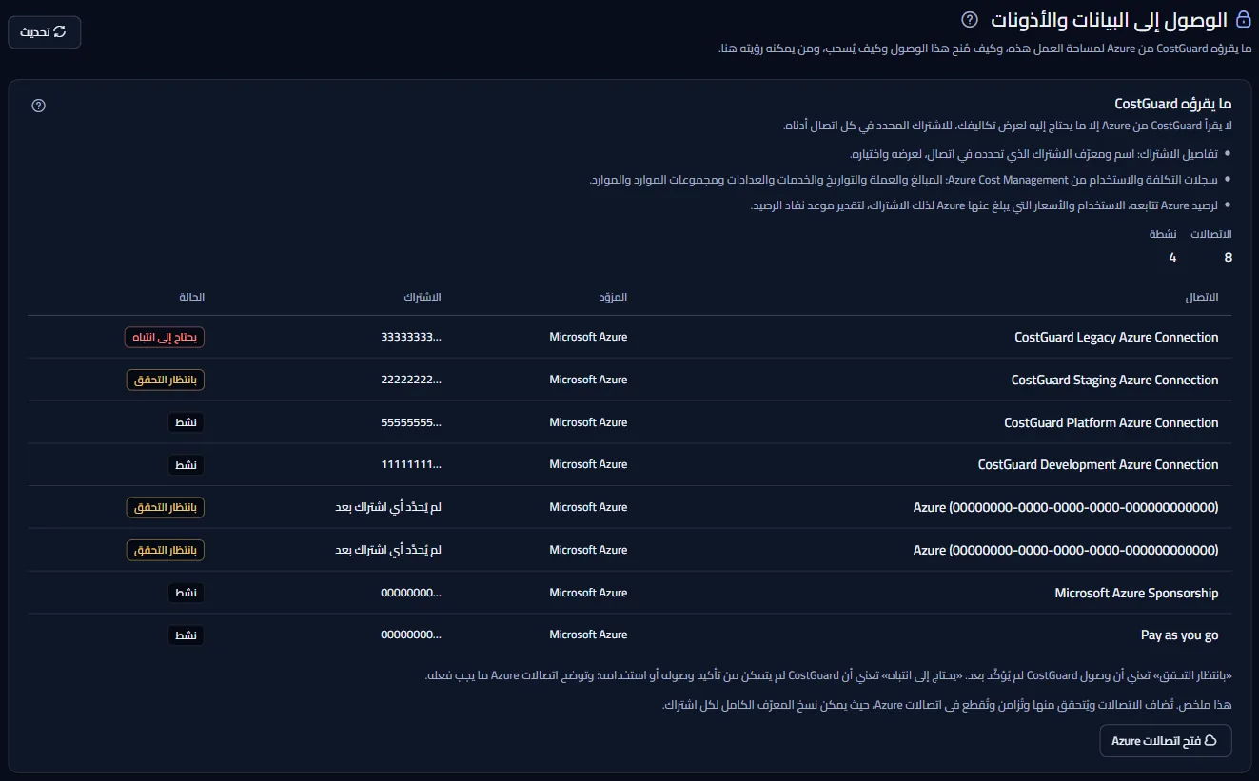This screenshot has width=1259, height=781.
Task: Click the الاتصال column header
Action: [x=1202, y=298]
